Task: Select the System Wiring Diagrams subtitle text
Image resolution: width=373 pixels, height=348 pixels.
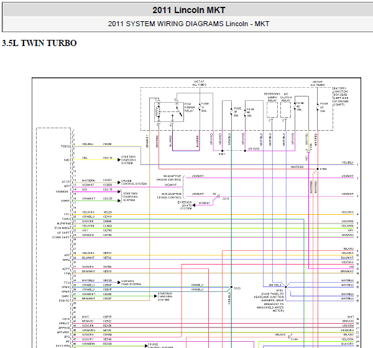Action: pos(188,24)
